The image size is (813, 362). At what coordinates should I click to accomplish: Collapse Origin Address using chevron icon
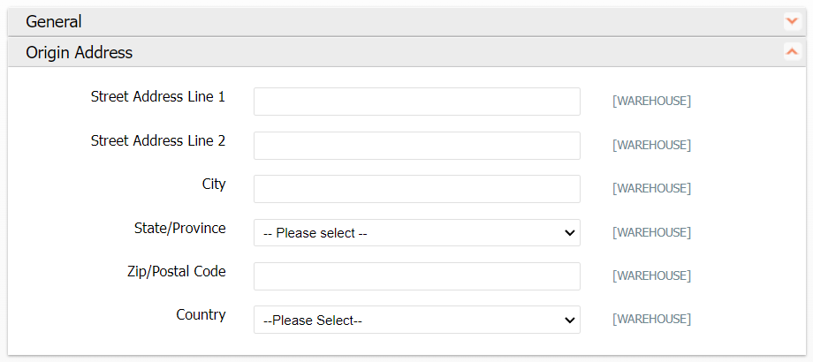point(791,52)
